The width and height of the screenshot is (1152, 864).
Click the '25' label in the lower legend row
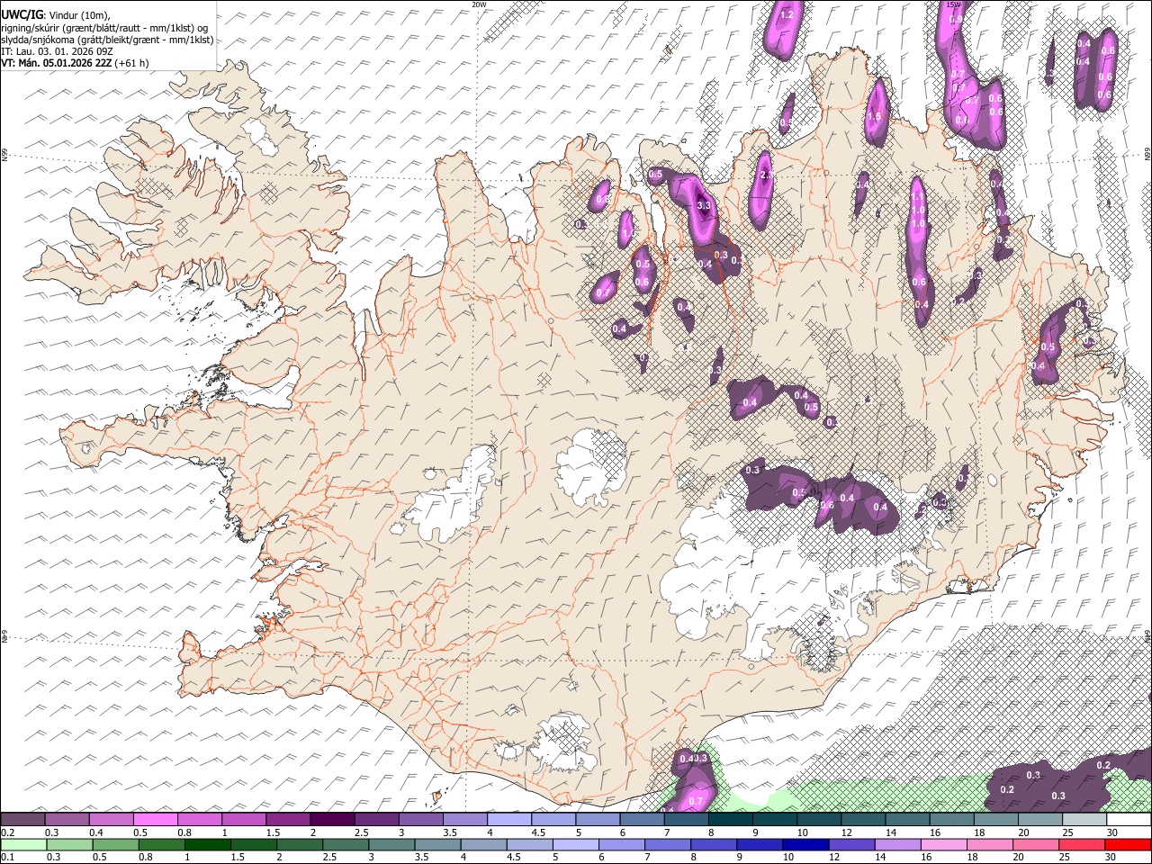coord(1064,857)
